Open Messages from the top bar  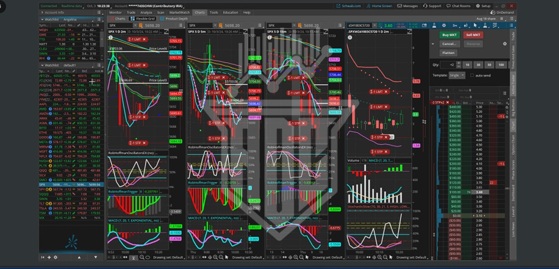tap(407, 6)
